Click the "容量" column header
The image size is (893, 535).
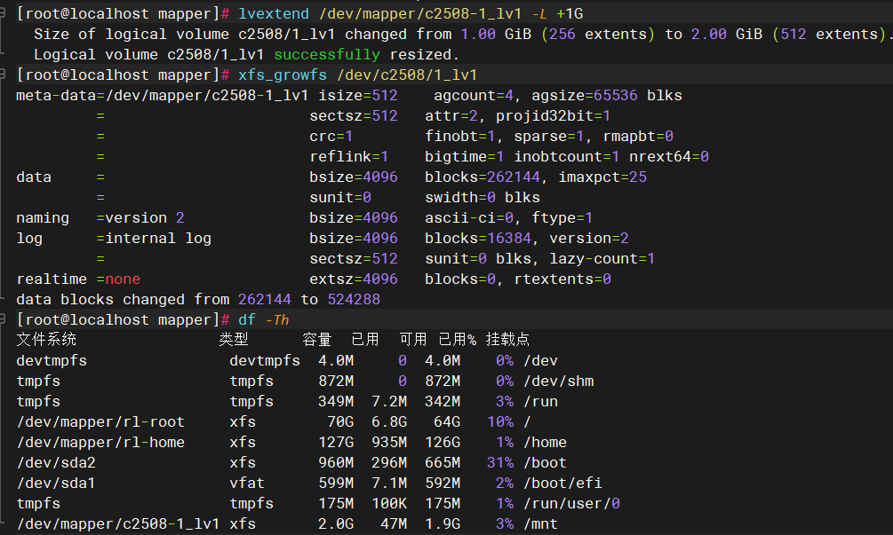click(x=316, y=340)
